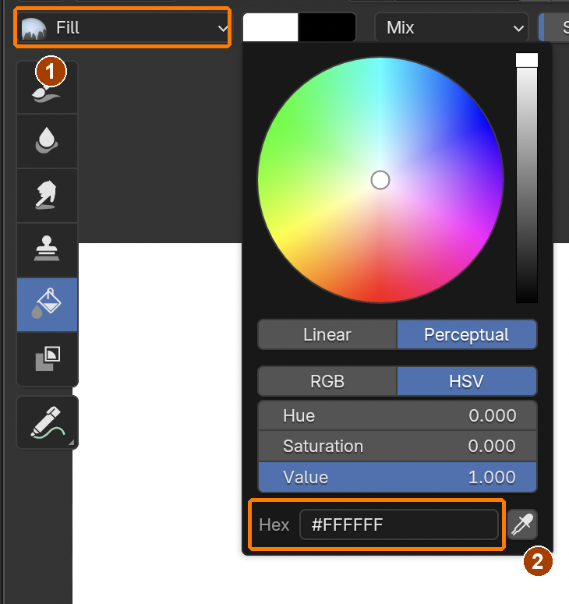Select the Draw brush tool
The image size is (569, 604).
click(x=47, y=88)
